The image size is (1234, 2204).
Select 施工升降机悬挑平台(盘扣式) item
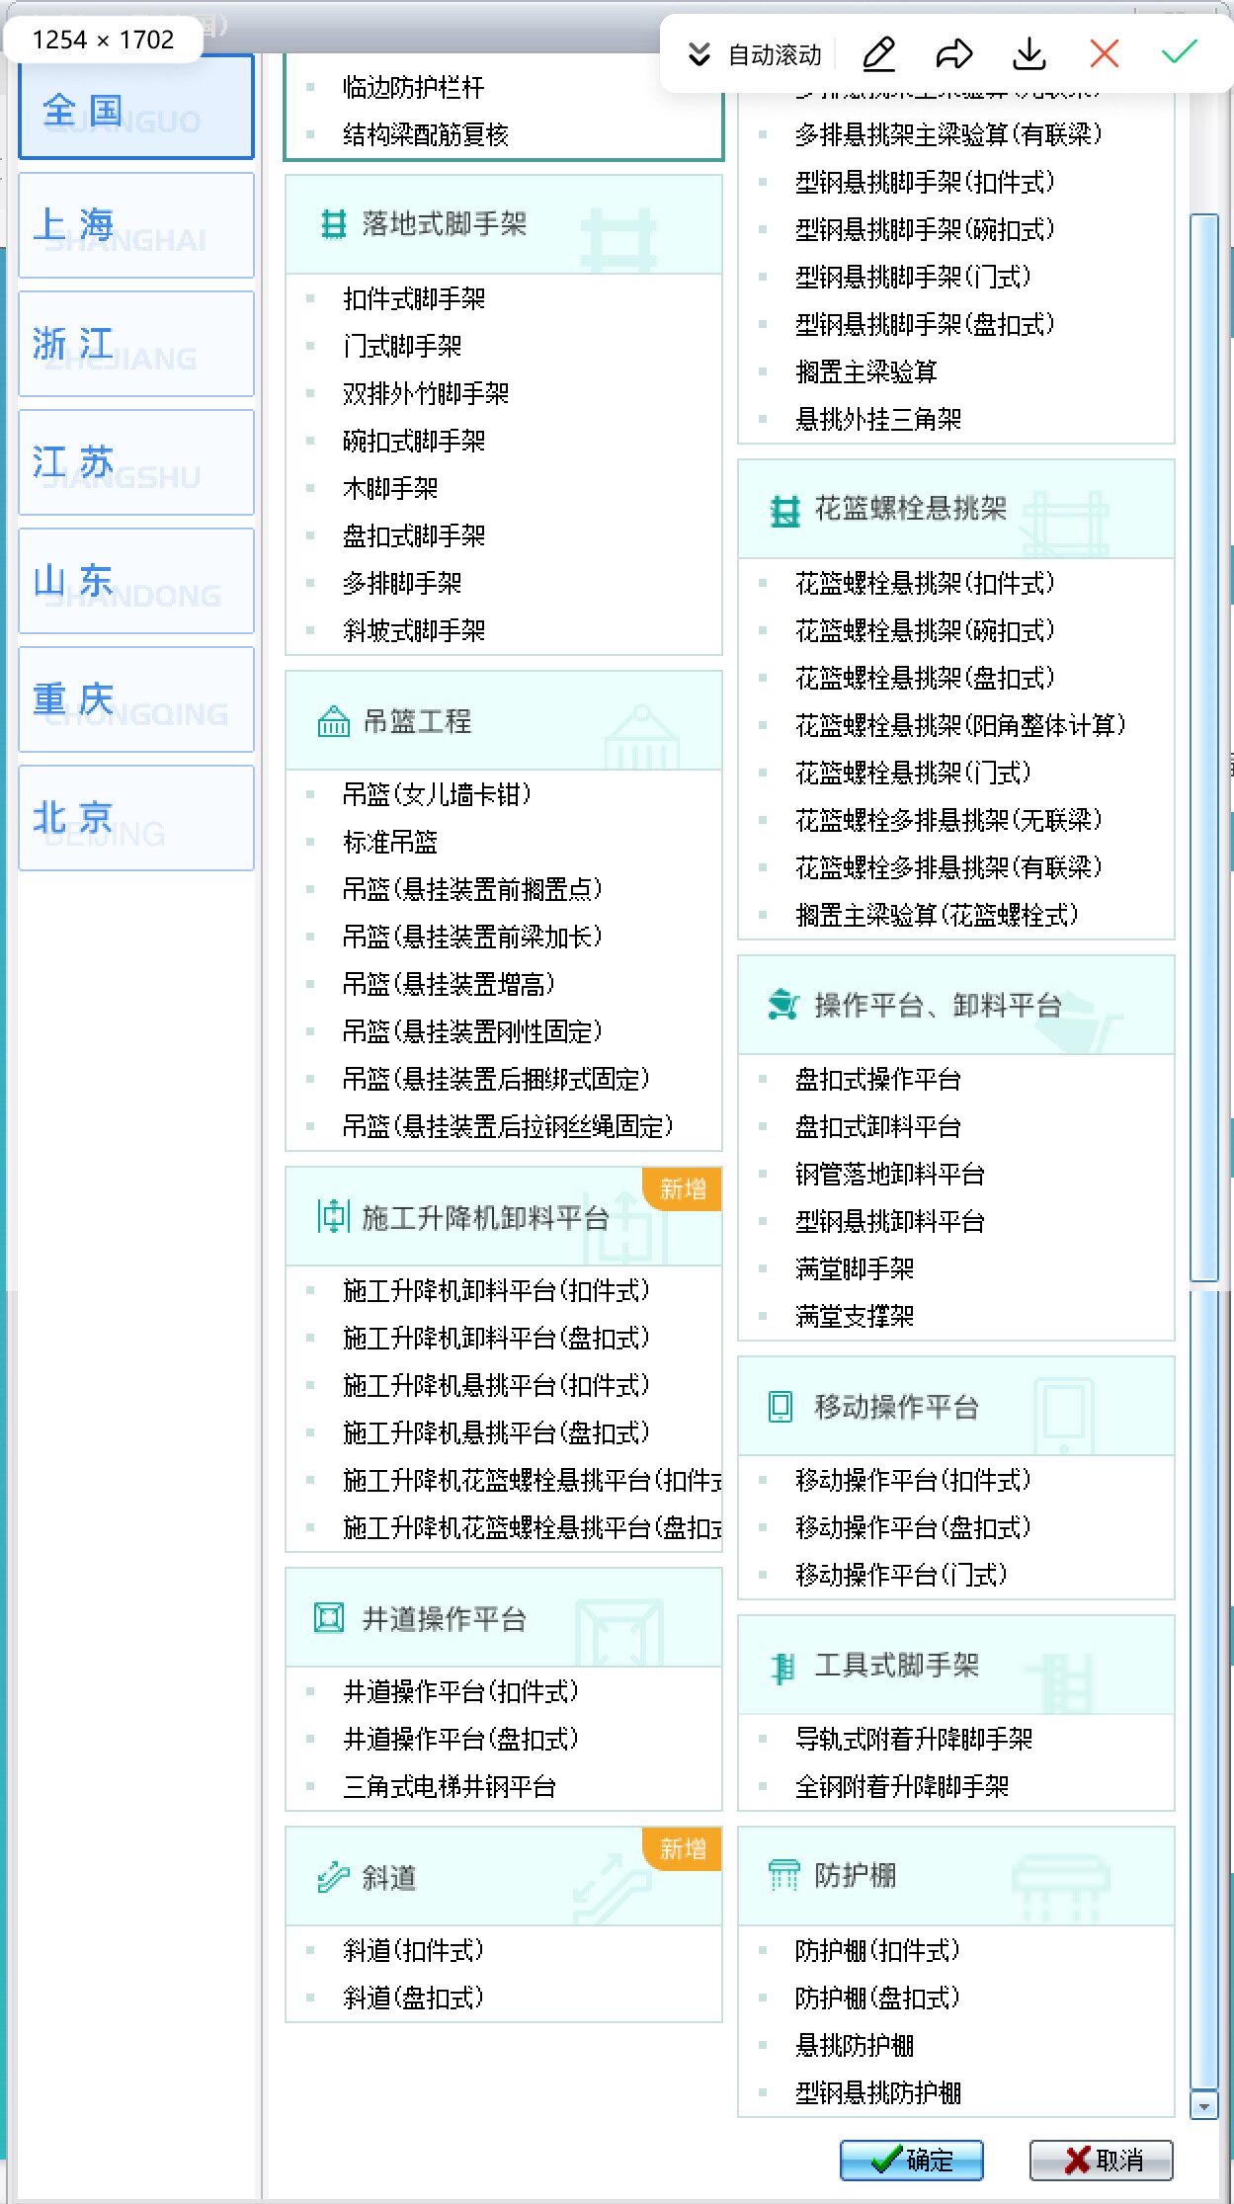coord(496,1433)
